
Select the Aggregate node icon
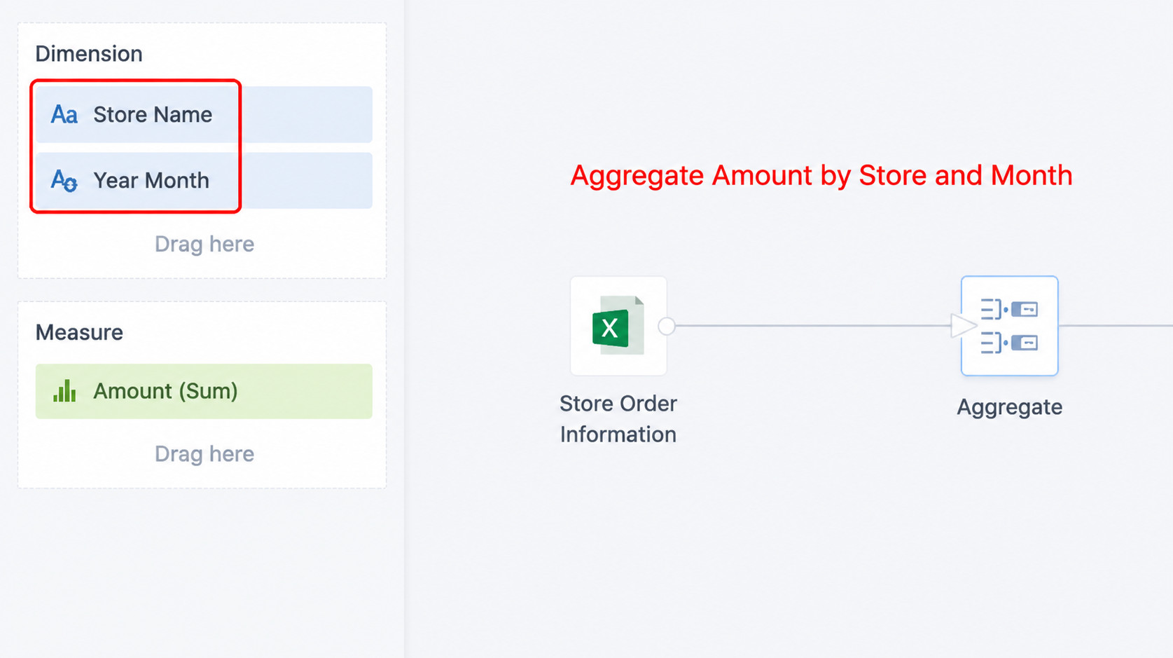coord(1009,326)
